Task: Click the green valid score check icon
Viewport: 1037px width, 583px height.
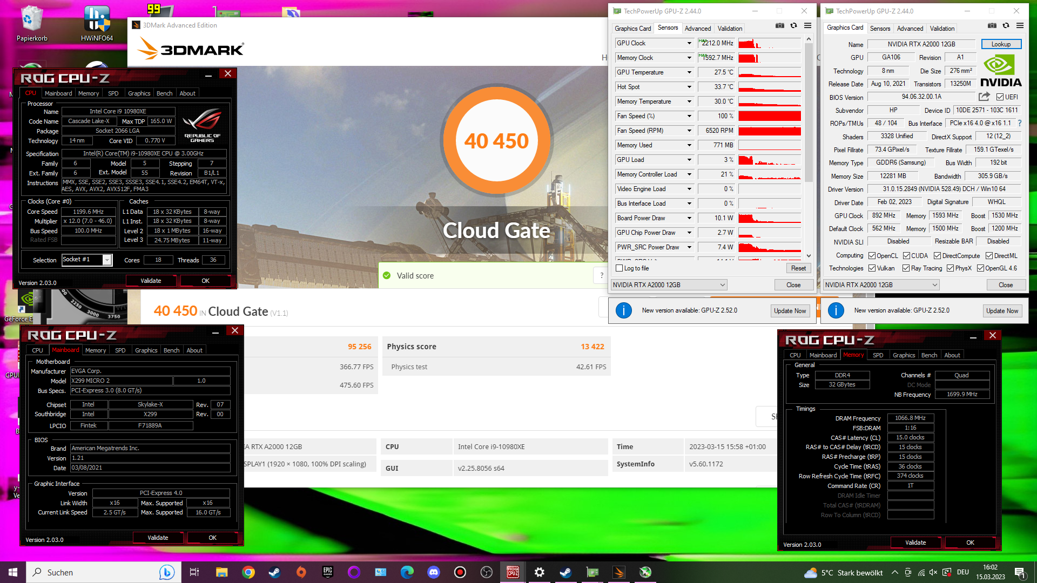Action: [387, 276]
